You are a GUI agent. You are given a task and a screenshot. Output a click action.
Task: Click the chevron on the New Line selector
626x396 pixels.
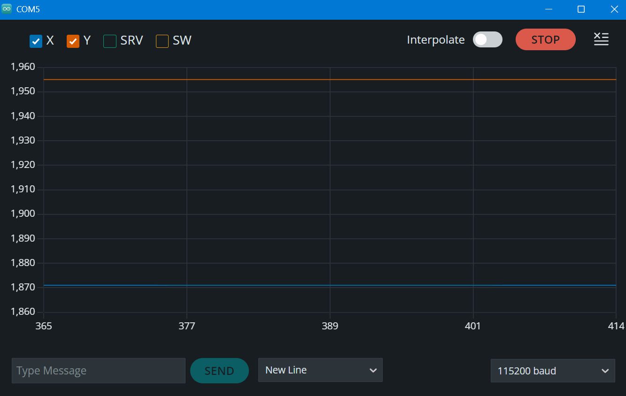click(x=373, y=371)
